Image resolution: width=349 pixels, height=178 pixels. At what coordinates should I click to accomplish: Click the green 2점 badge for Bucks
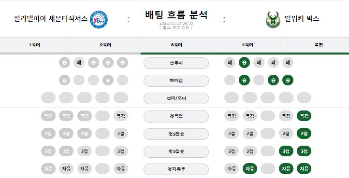point(304,134)
